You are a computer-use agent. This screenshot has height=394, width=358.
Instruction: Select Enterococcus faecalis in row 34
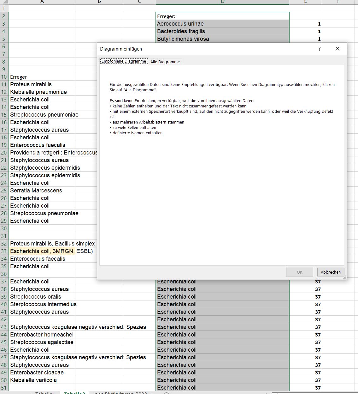coord(42,259)
